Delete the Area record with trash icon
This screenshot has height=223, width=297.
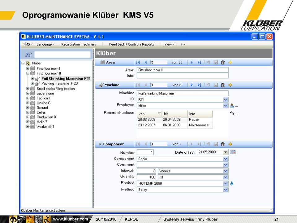click(x=223, y=62)
